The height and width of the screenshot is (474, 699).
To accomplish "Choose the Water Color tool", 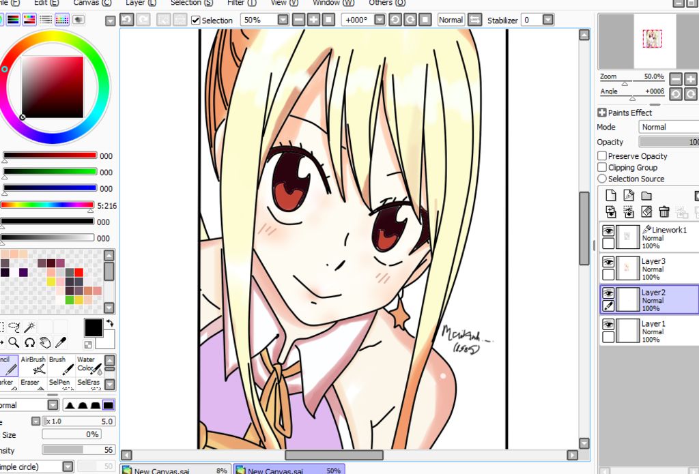I will (x=89, y=366).
